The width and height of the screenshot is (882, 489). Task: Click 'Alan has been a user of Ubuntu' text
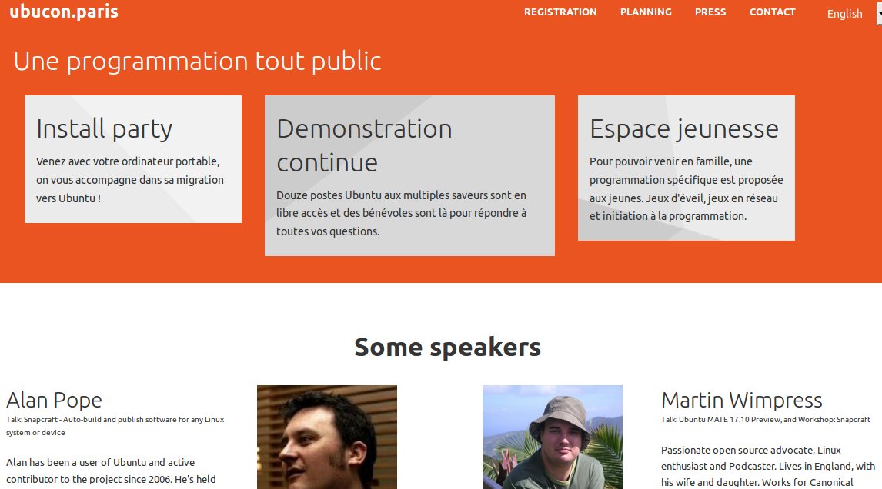coord(111,471)
